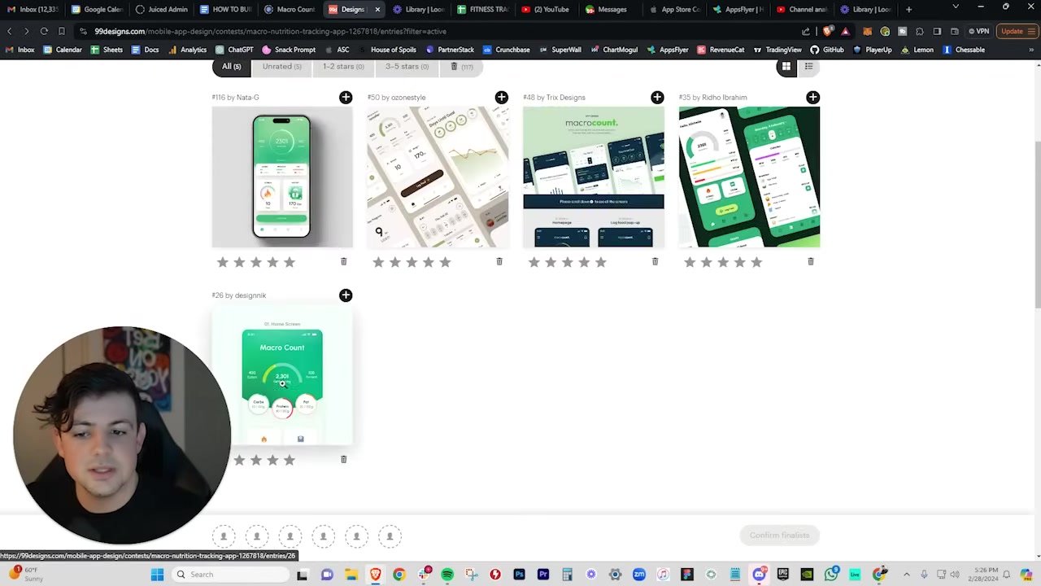Viewport: 1041px width, 586px height.
Task: Open the Trix Designs designer profile link
Action: click(x=565, y=98)
